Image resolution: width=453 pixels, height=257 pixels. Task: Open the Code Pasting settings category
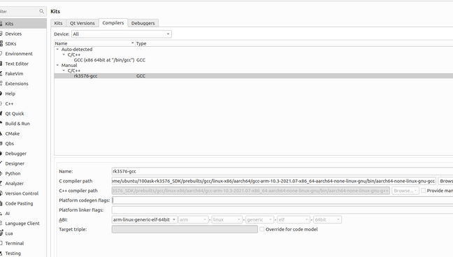click(x=23, y=203)
